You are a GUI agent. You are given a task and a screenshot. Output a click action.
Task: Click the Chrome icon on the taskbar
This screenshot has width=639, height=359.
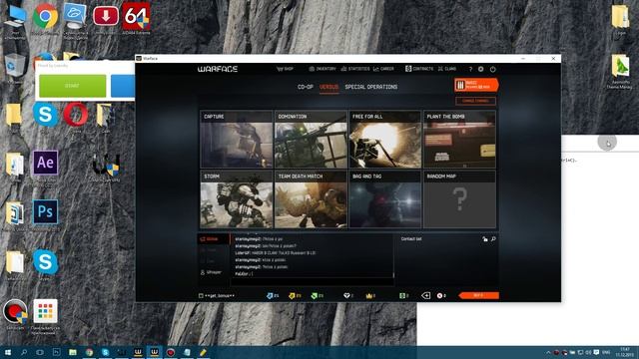click(x=89, y=352)
